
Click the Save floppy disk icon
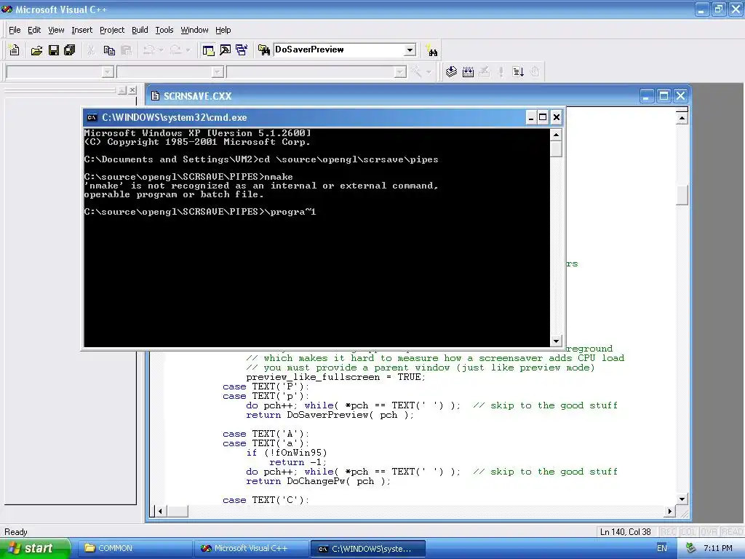pyautogui.click(x=54, y=50)
